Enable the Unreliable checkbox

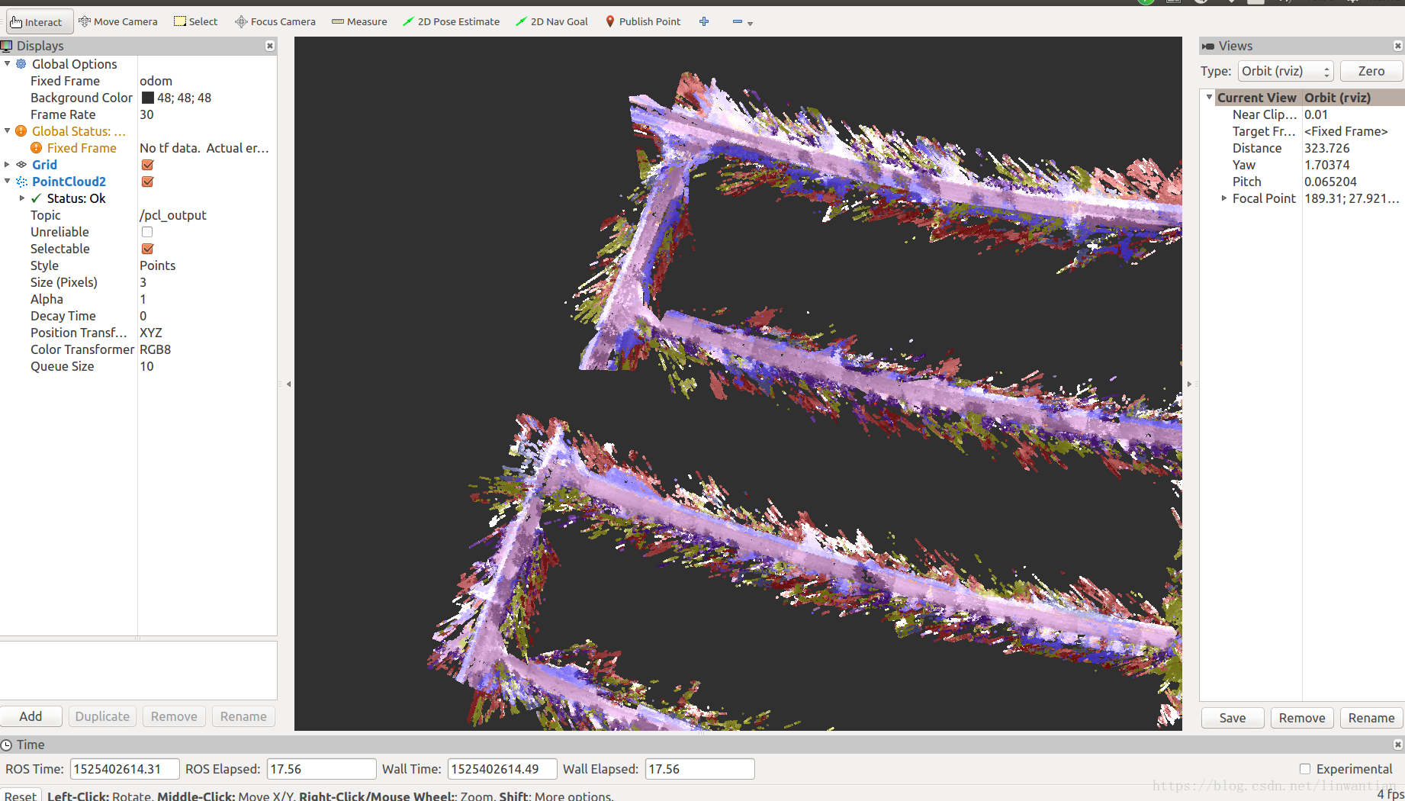coord(147,232)
